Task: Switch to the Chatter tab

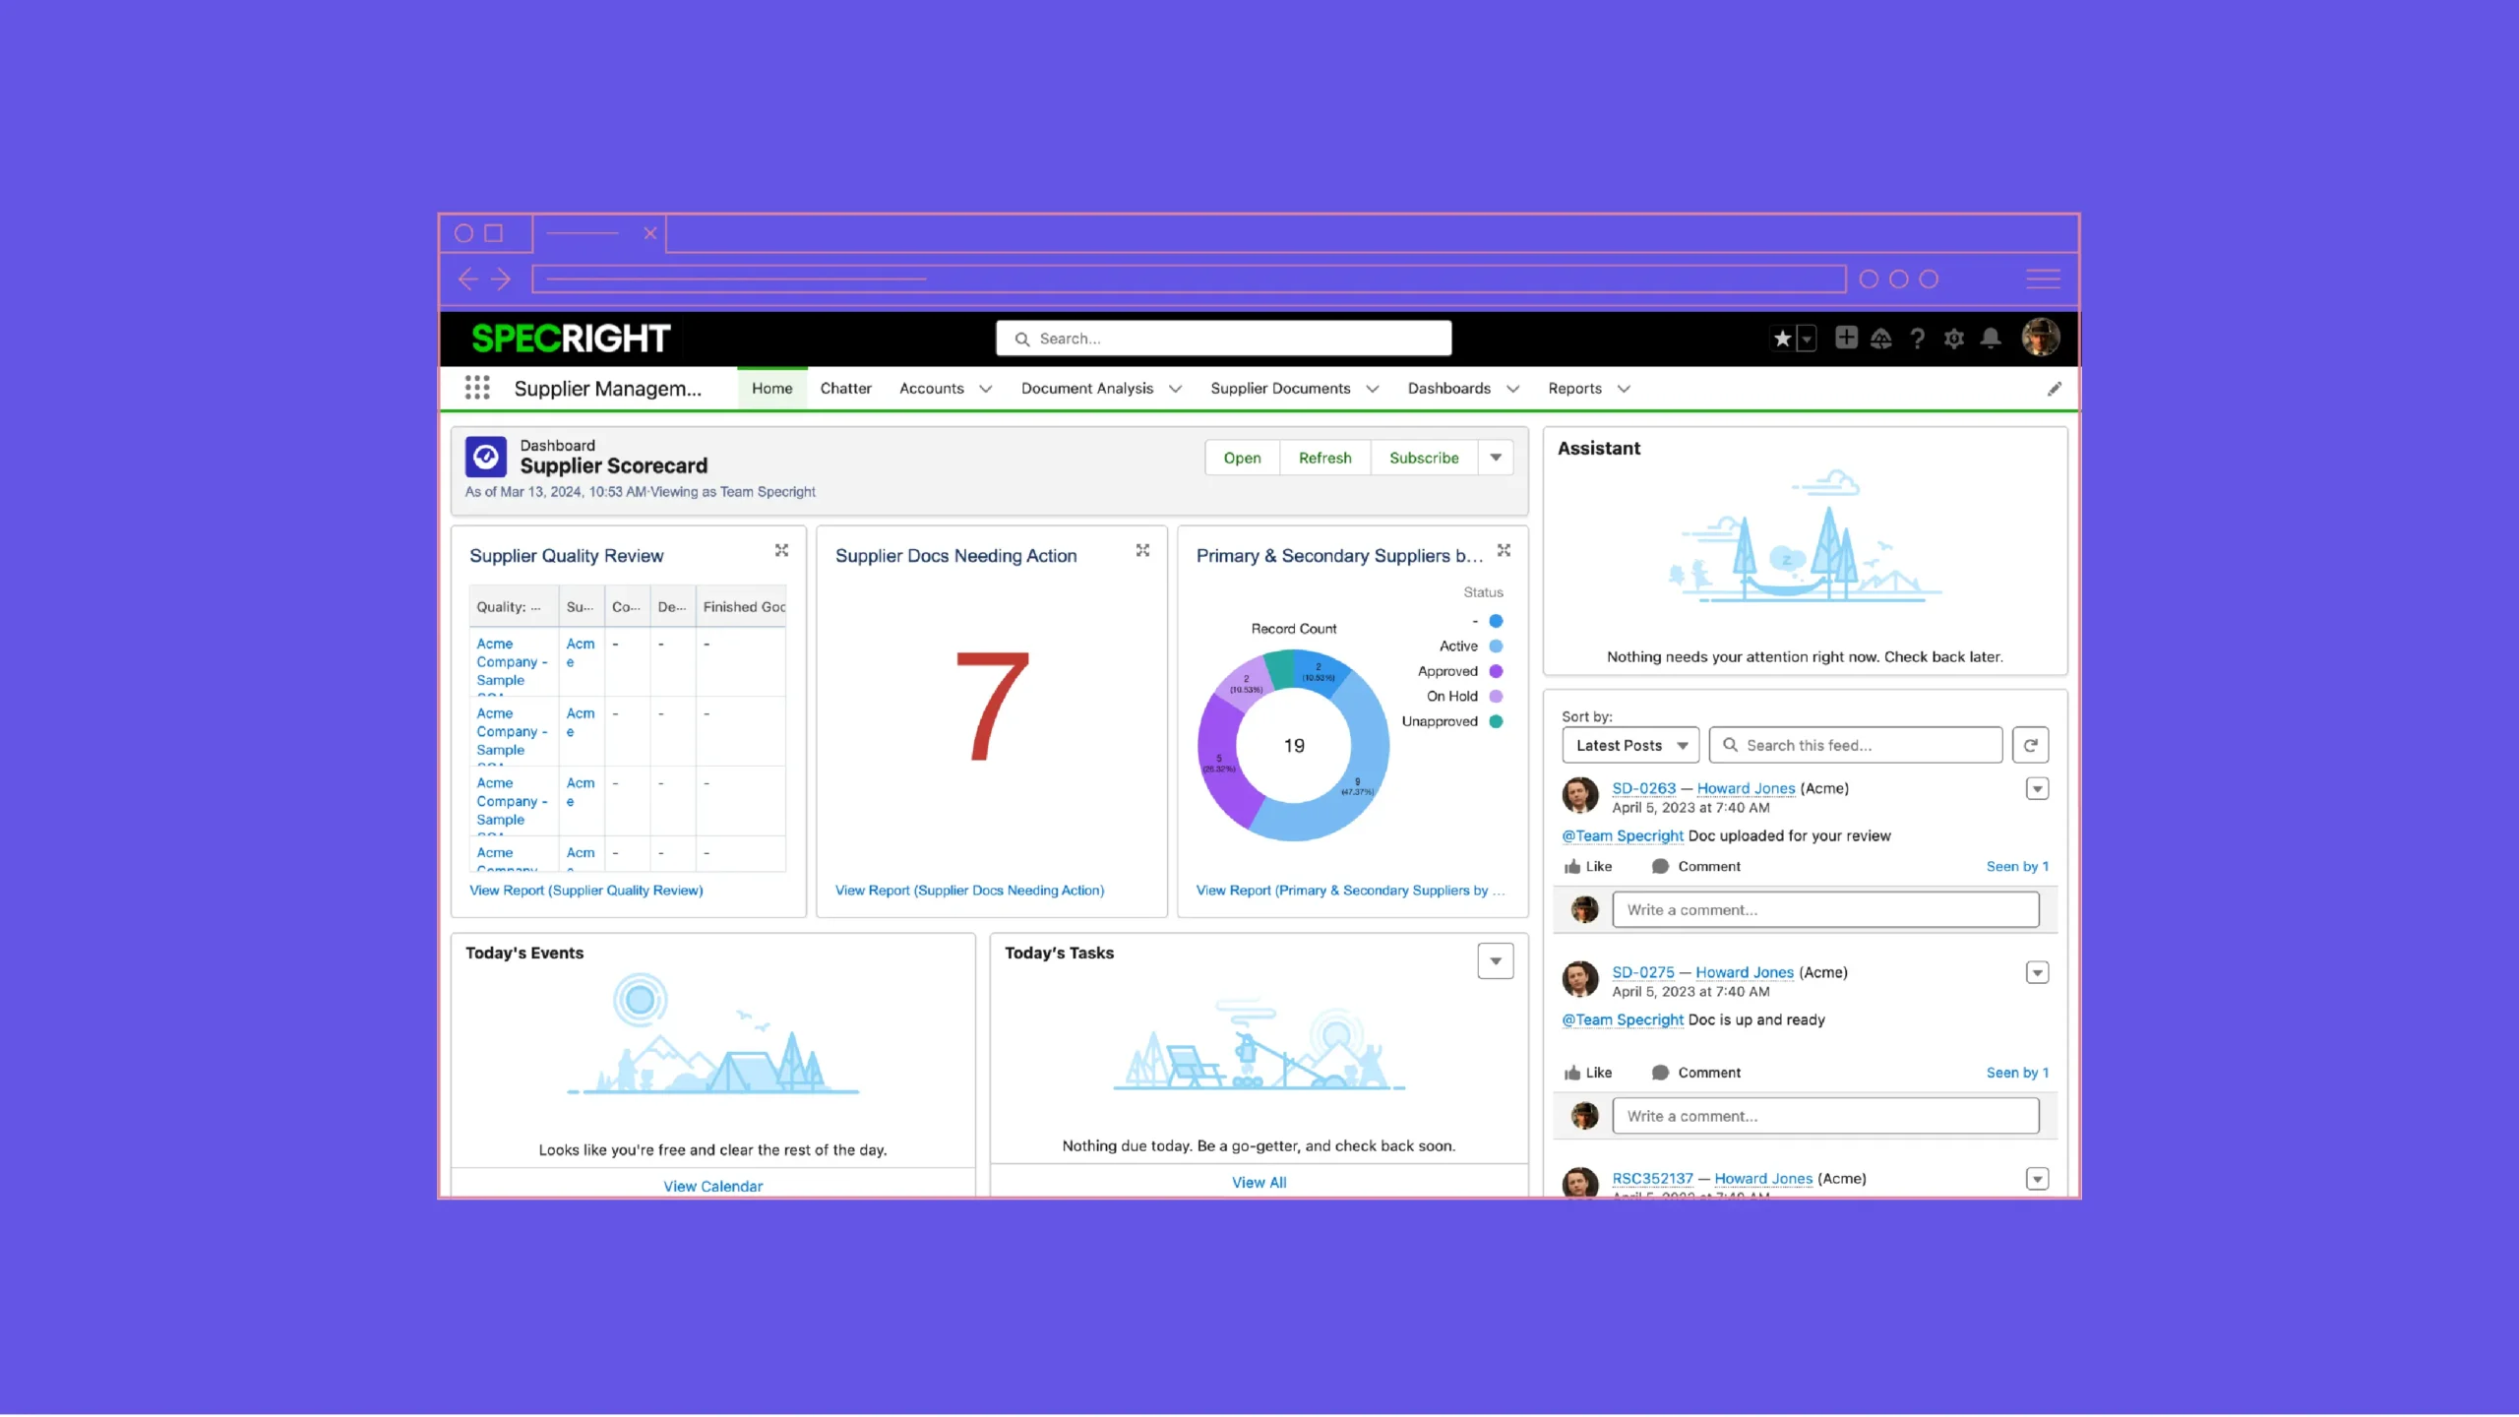Action: coord(846,389)
